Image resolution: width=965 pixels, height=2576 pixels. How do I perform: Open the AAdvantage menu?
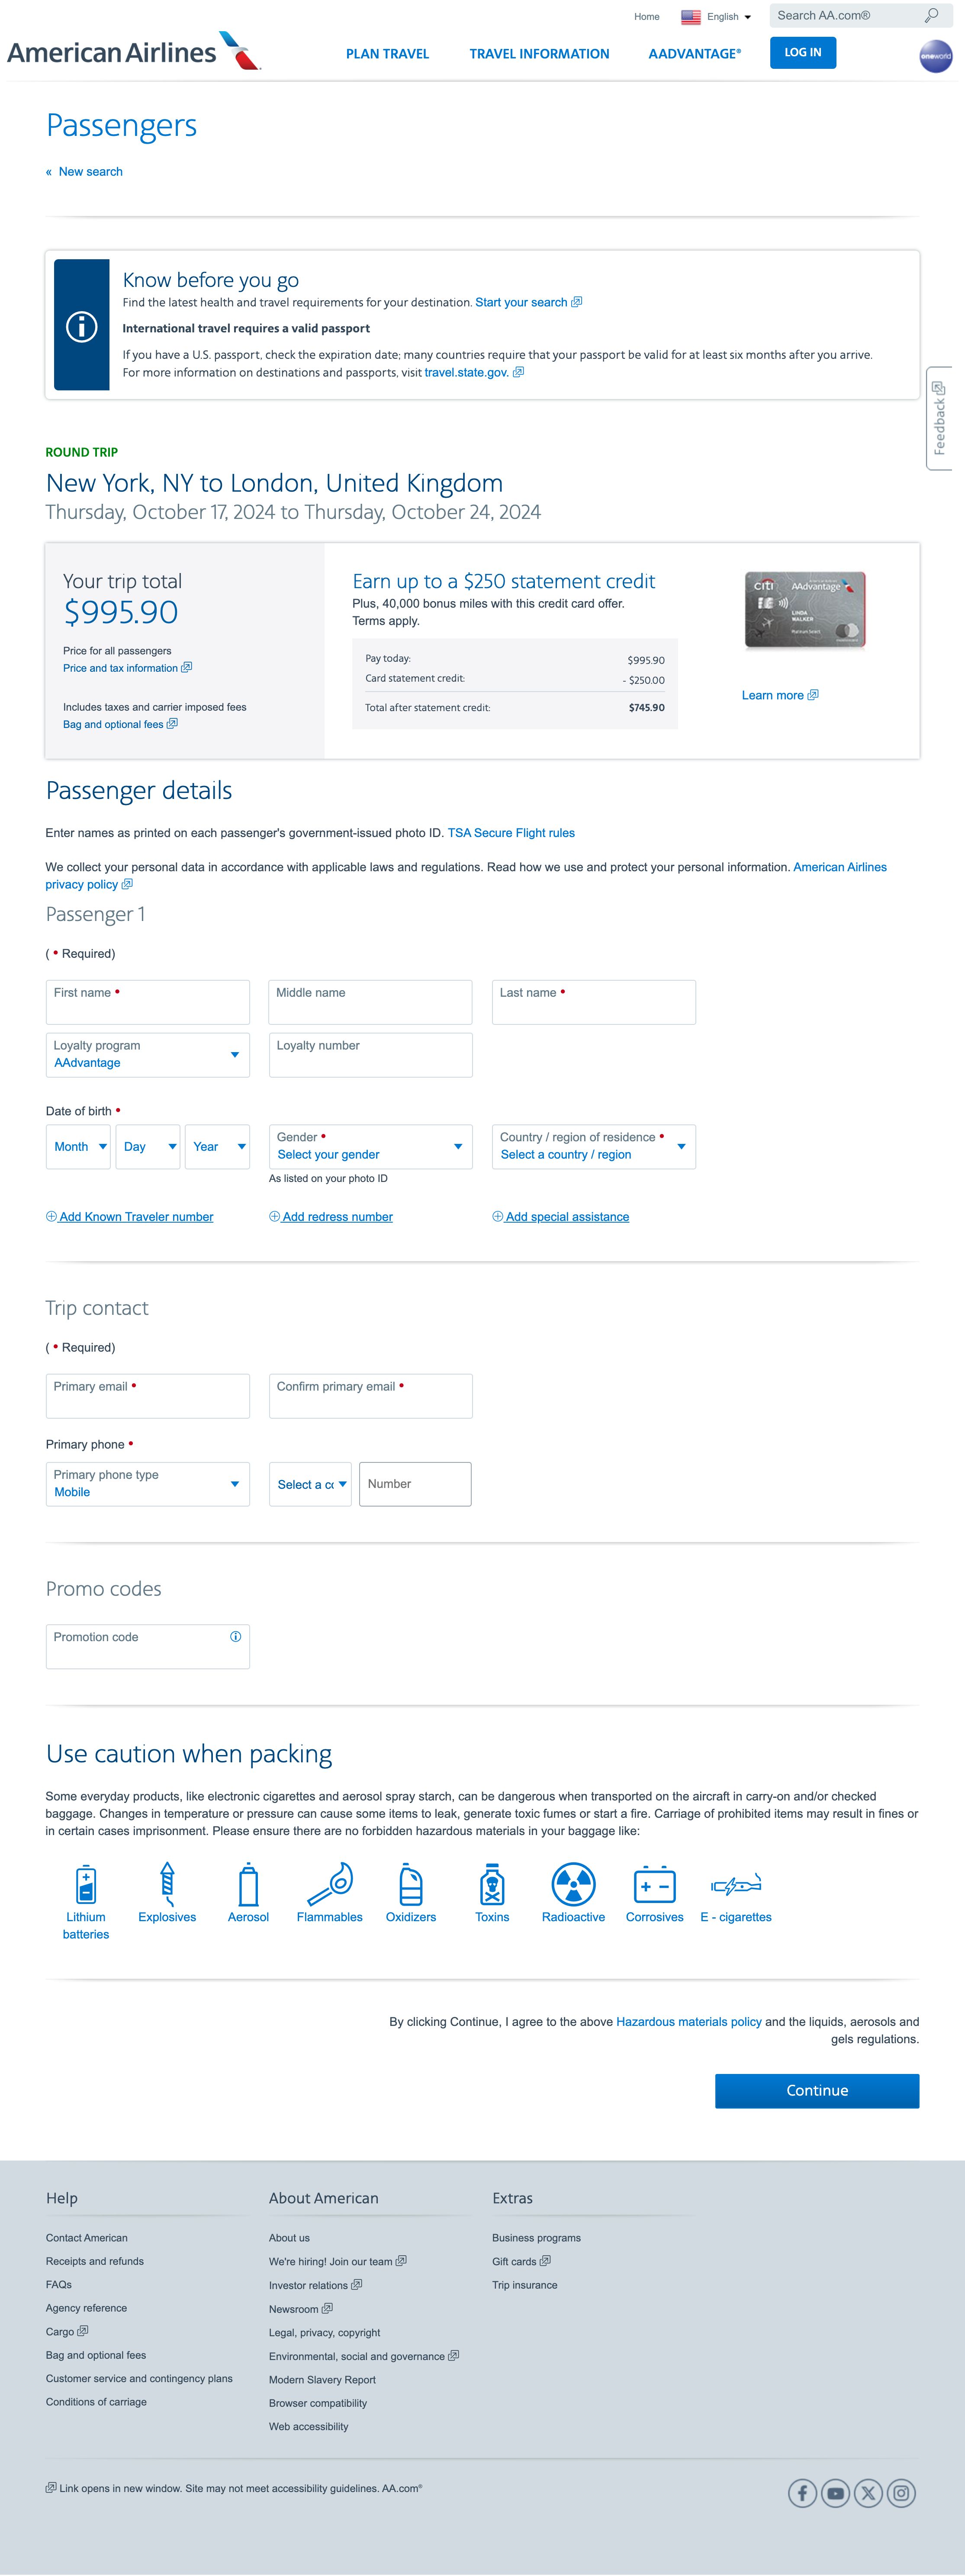[x=694, y=54]
